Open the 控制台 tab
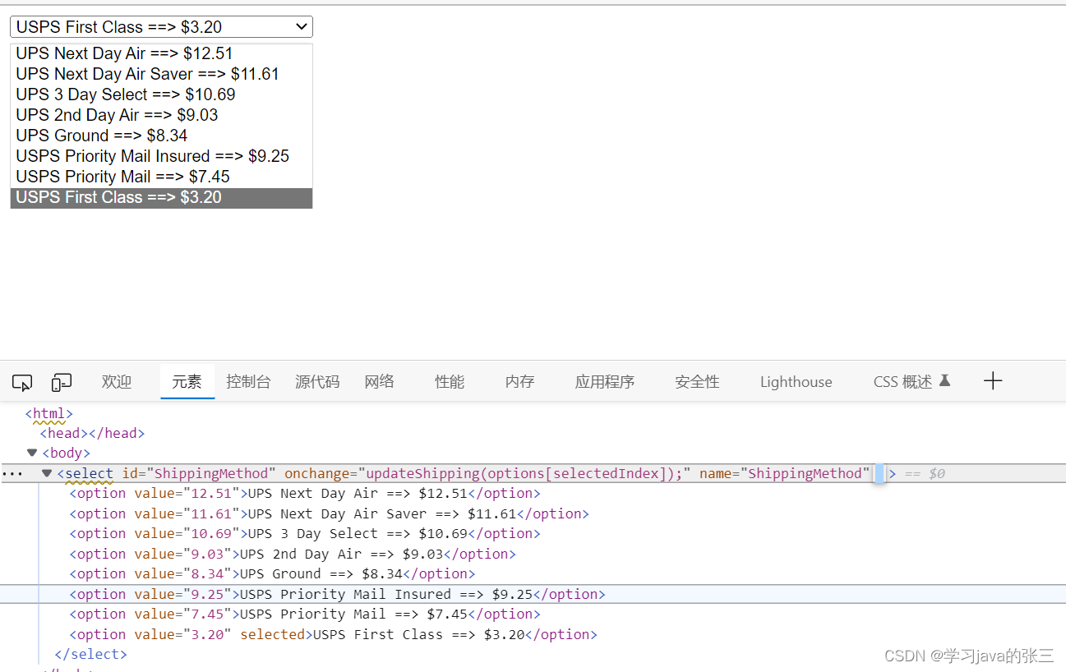The width and height of the screenshot is (1066, 672). click(x=248, y=382)
